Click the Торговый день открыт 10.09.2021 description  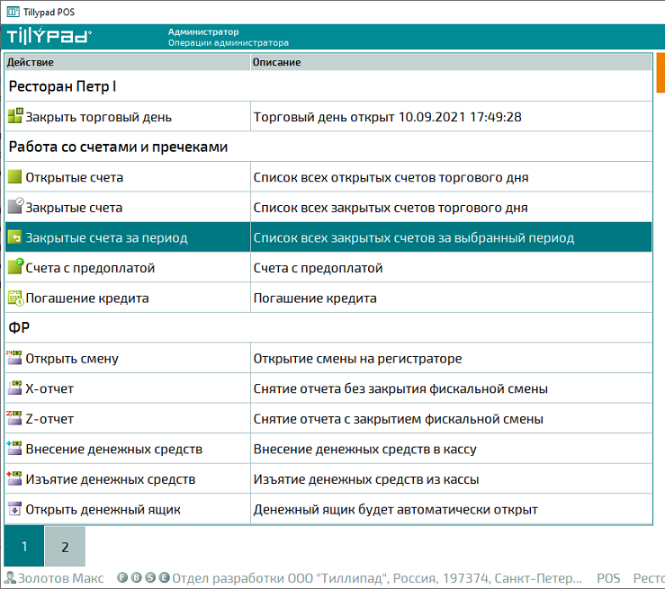pyautogui.click(x=387, y=117)
